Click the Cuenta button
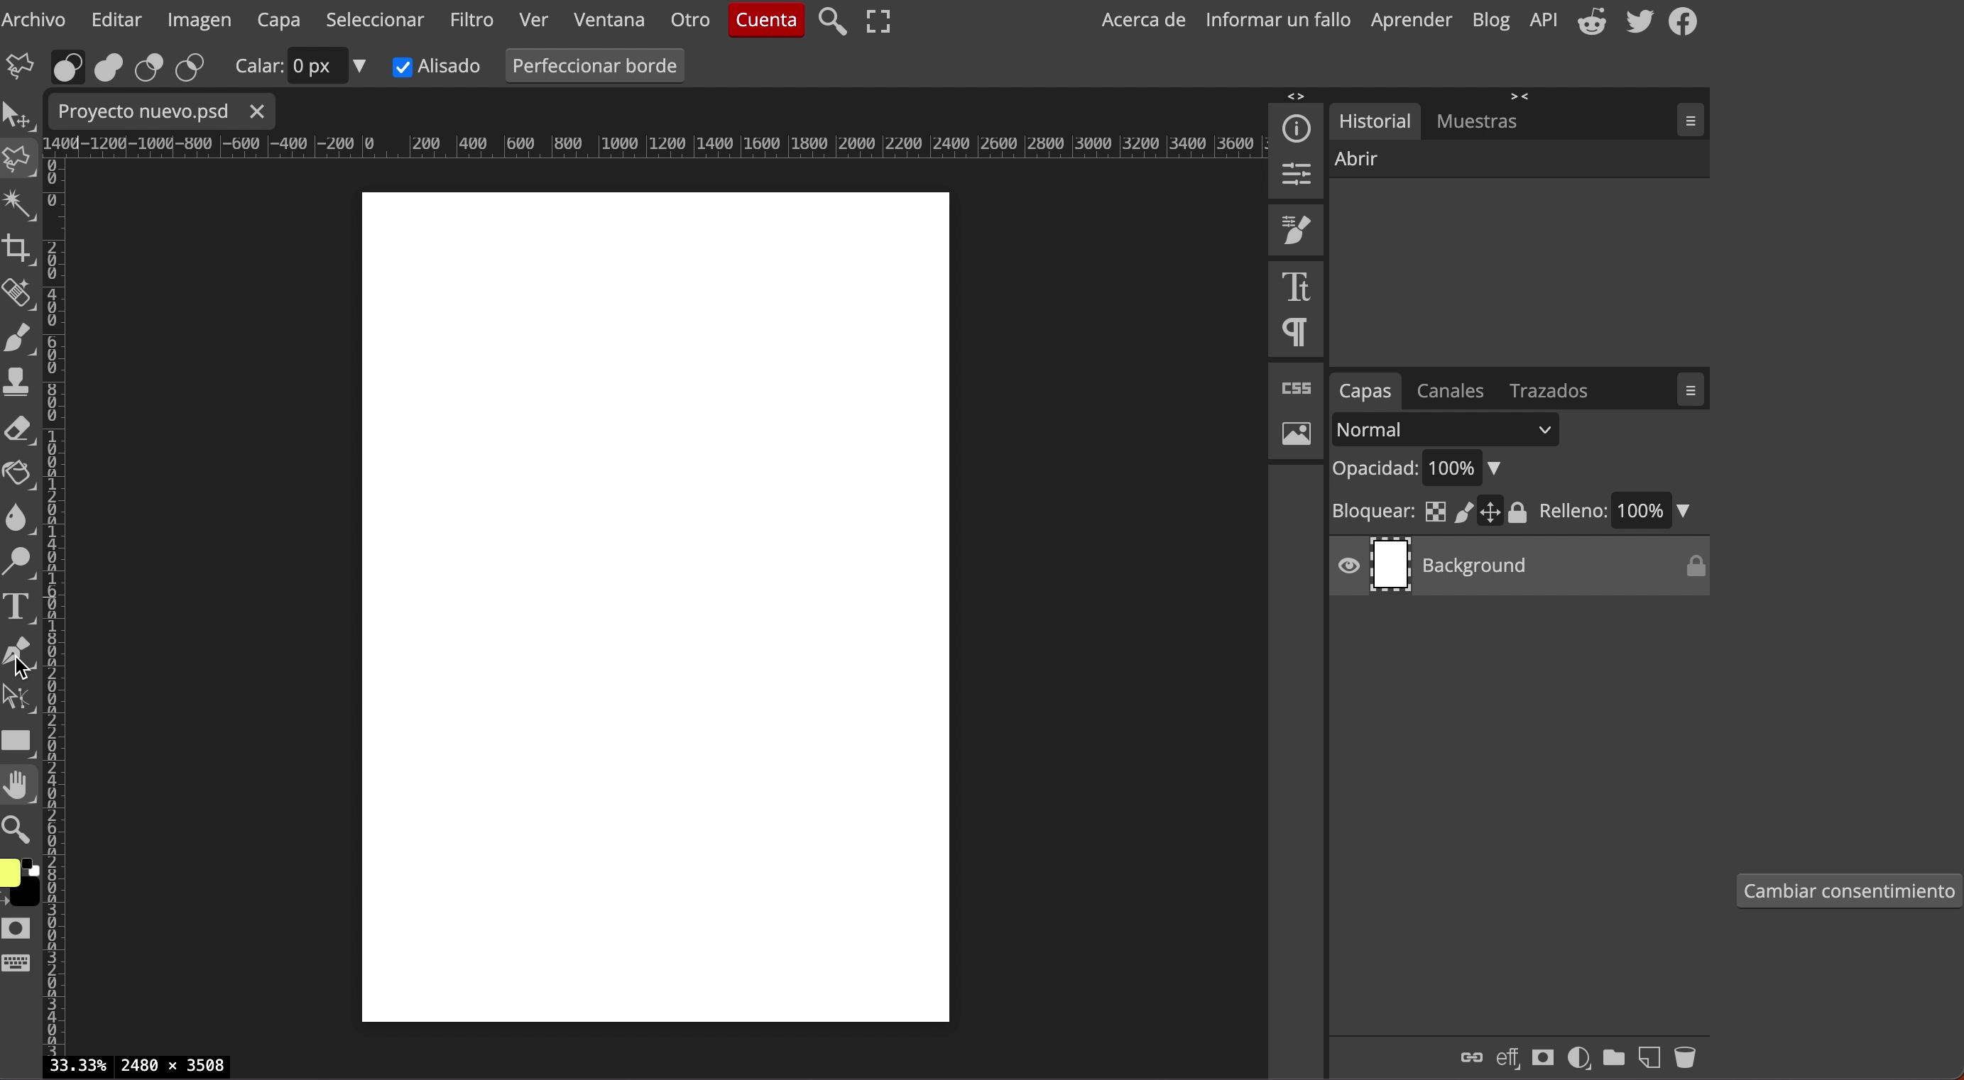 pyautogui.click(x=765, y=20)
